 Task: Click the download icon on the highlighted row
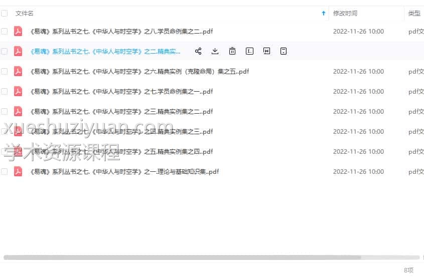point(215,51)
